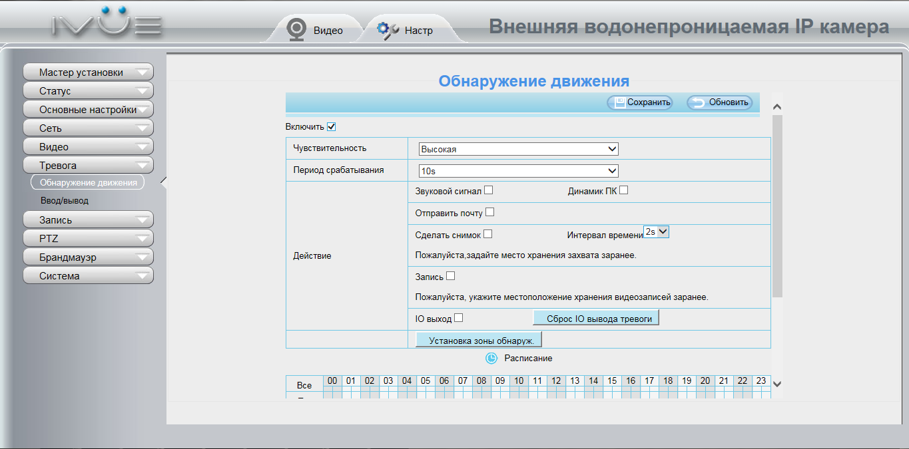Expand the Система menu arrow
909x449 pixels.
click(143, 276)
